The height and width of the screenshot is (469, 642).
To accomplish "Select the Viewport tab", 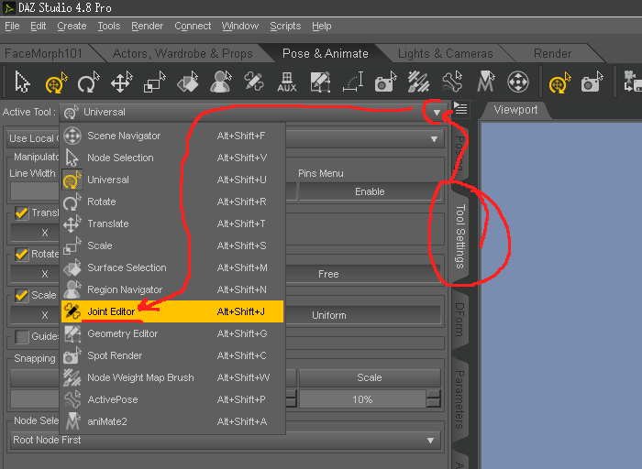I will (x=515, y=110).
